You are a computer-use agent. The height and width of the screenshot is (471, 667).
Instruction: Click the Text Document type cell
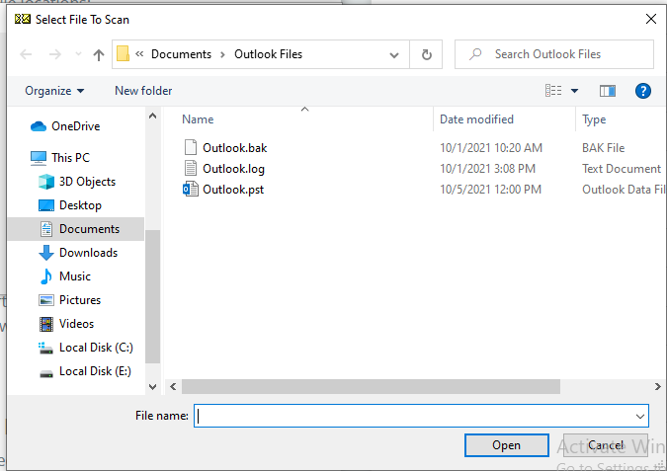[622, 169]
